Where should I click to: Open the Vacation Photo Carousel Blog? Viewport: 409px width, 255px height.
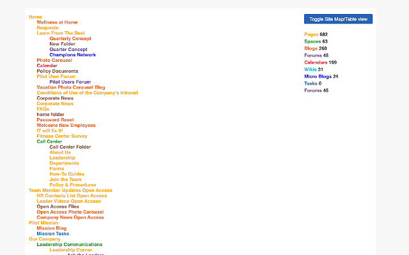[x=71, y=87]
